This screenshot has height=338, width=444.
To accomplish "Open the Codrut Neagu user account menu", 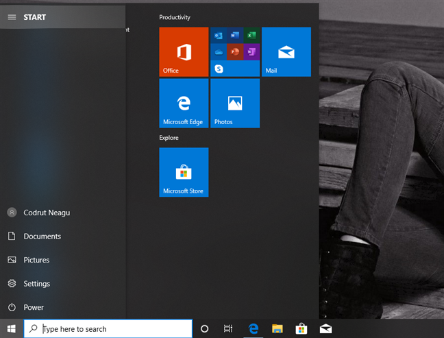I will [63, 213].
